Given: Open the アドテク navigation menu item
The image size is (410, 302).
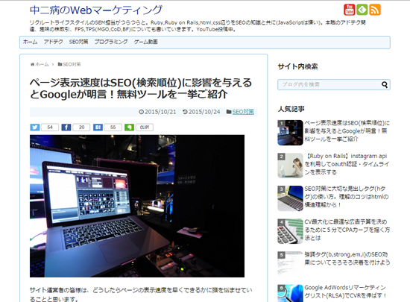Looking at the screenshot, I should click(54, 42).
